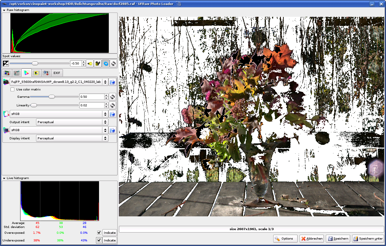Viewport: 386px width, 246px height.
Task: Open the Display intent dropdown
Action: [72, 138]
